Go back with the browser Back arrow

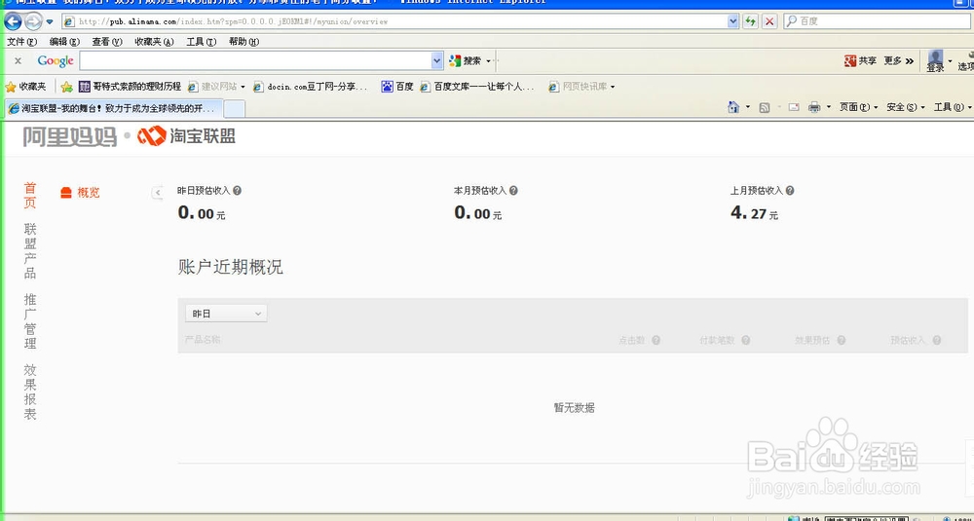point(13,21)
